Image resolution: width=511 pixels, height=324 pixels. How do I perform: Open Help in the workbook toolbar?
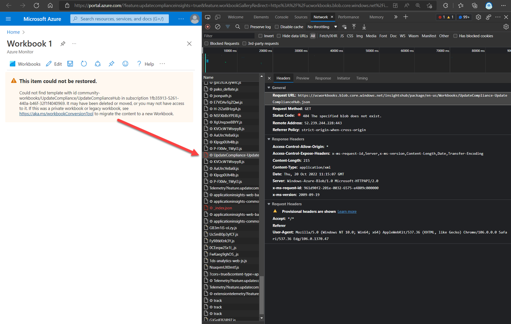145,64
